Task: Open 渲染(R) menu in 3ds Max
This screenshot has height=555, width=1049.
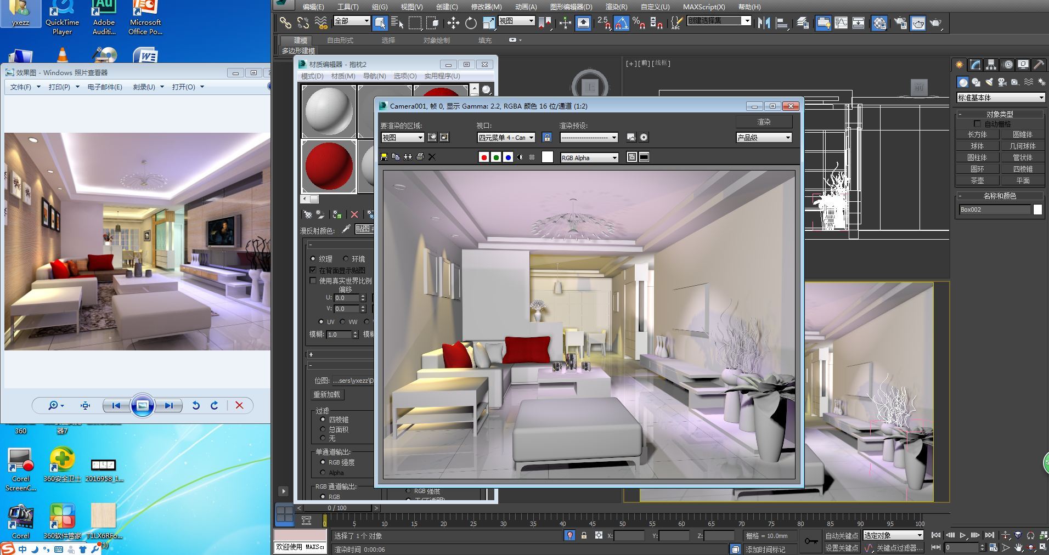Action: pyautogui.click(x=616, y=7)
